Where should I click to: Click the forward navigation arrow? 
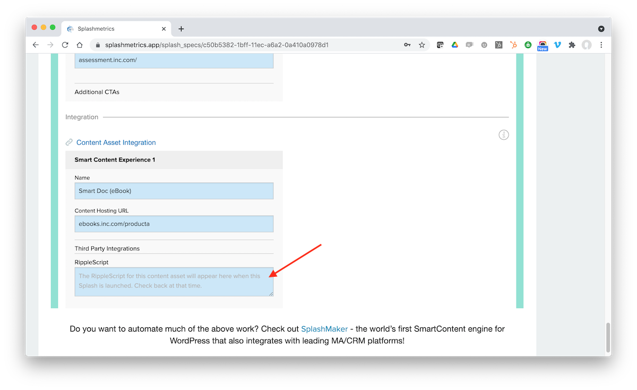[x=50, y=45]
